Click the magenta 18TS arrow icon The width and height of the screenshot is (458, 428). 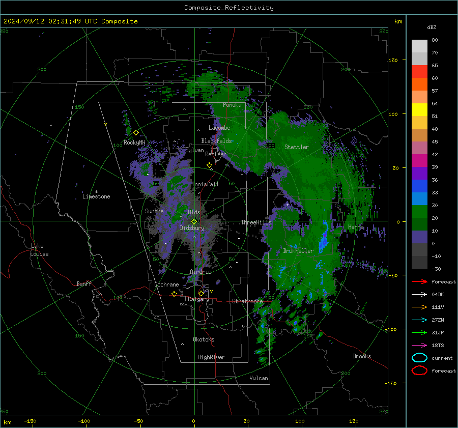[419, 346]
